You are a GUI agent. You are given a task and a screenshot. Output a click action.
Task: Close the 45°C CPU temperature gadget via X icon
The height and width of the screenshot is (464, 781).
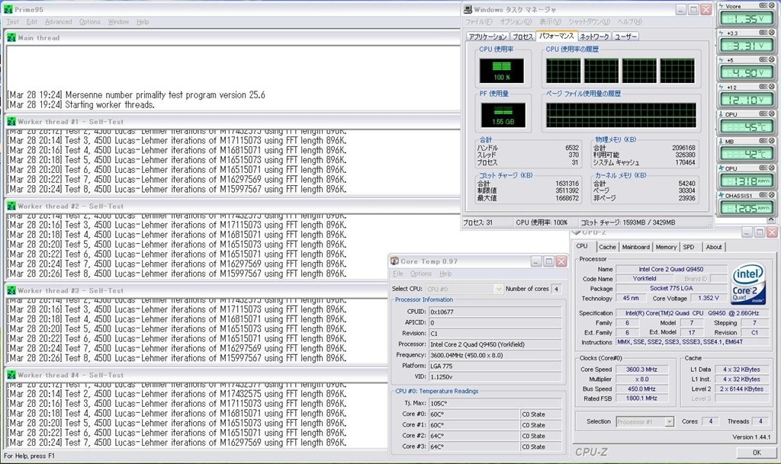click(771, 114)
